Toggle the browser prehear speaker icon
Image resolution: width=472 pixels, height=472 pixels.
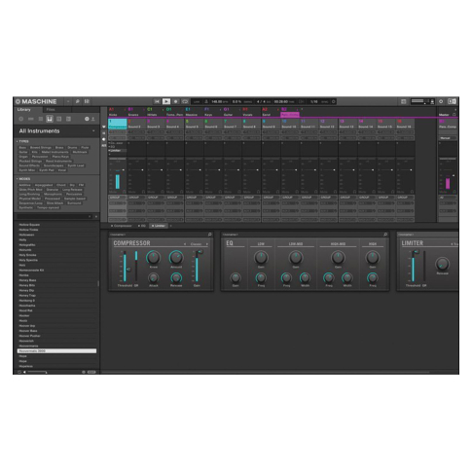24,372
